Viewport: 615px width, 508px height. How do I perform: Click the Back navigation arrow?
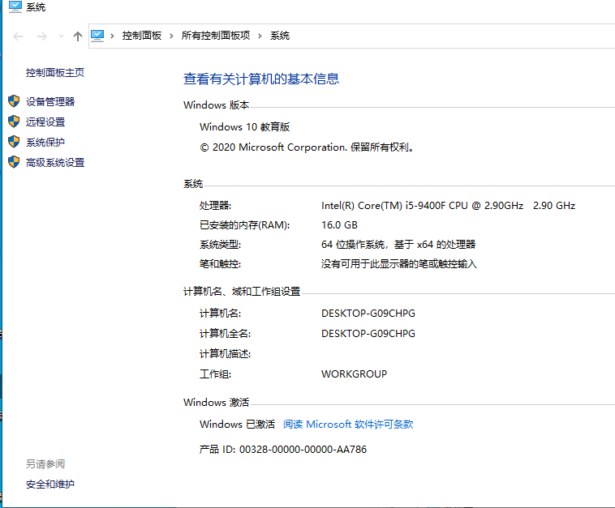click(18, 36)
